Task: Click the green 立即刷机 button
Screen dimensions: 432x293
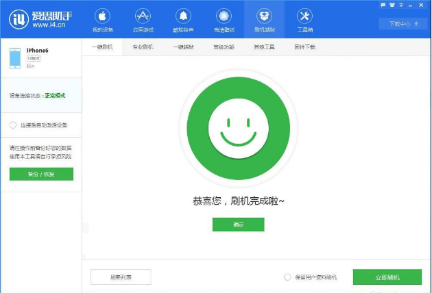Action: tap(387, 277)
